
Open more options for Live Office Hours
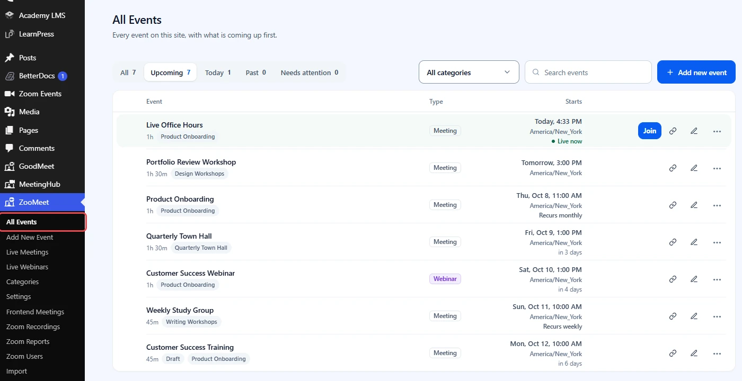tap(717, 131)
